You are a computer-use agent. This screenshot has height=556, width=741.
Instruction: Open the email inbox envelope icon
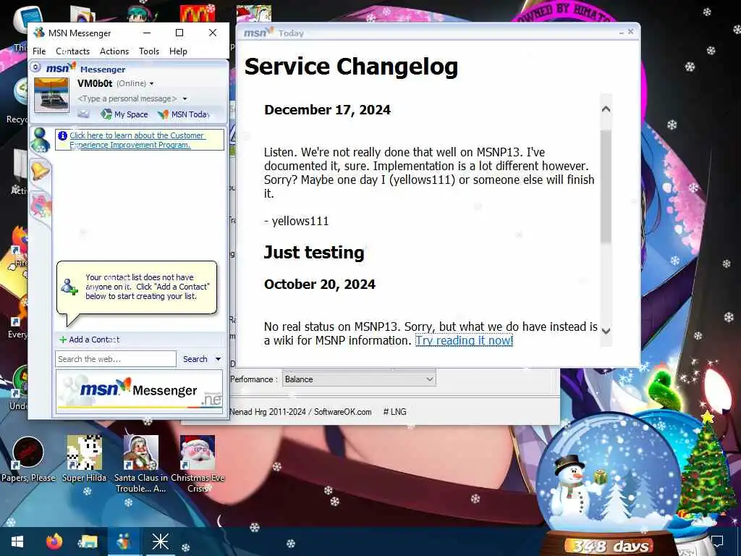click(x=83, y=114)
